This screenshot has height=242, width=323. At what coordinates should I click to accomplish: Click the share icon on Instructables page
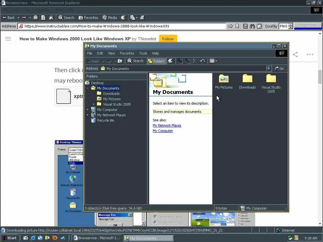pos(295,55)
